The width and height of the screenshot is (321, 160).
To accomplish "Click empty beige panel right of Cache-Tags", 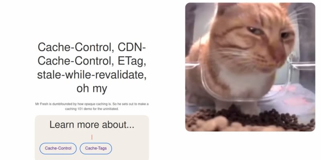I will [x=130, y=148].
